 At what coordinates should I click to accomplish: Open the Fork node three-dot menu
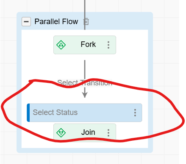tap(108, 45)
